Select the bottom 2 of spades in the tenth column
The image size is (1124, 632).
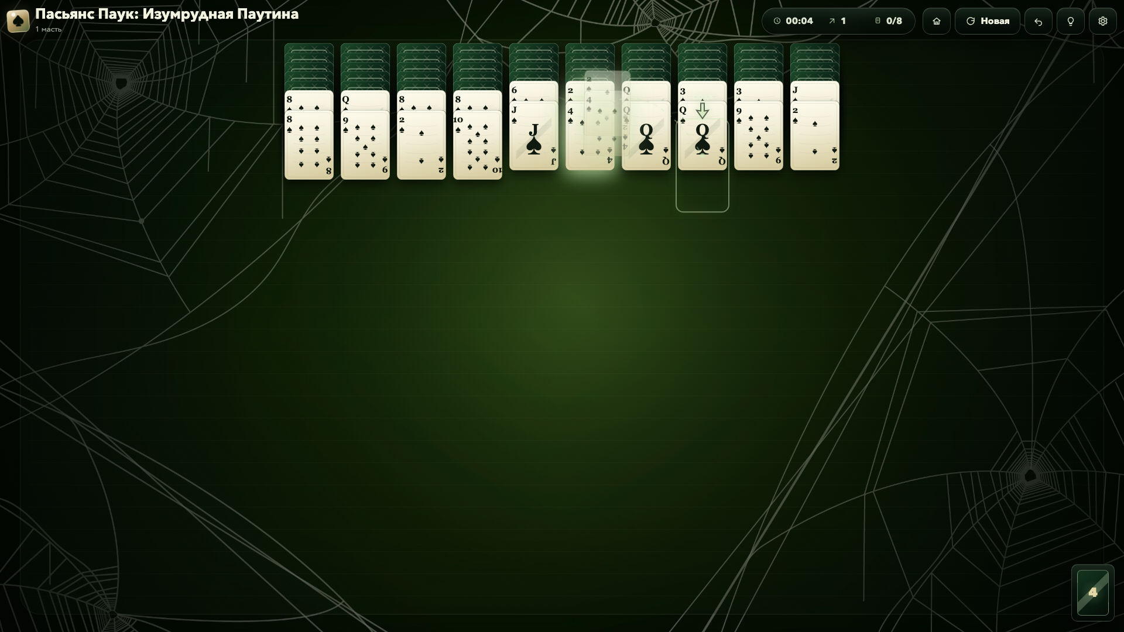pos(815,136)
